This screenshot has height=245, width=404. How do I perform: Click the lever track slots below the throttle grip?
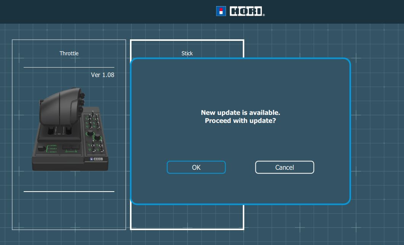pyautogui.click(x=59, y=131)
